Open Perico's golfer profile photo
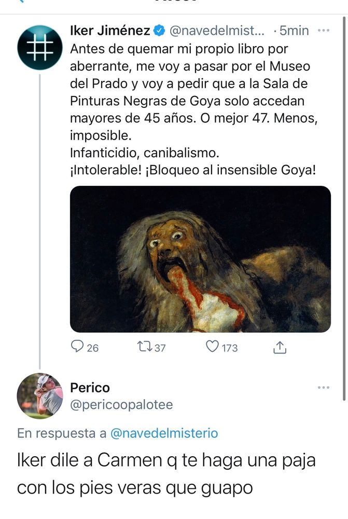This screenshot has width=348, height=519. [40, 396]
